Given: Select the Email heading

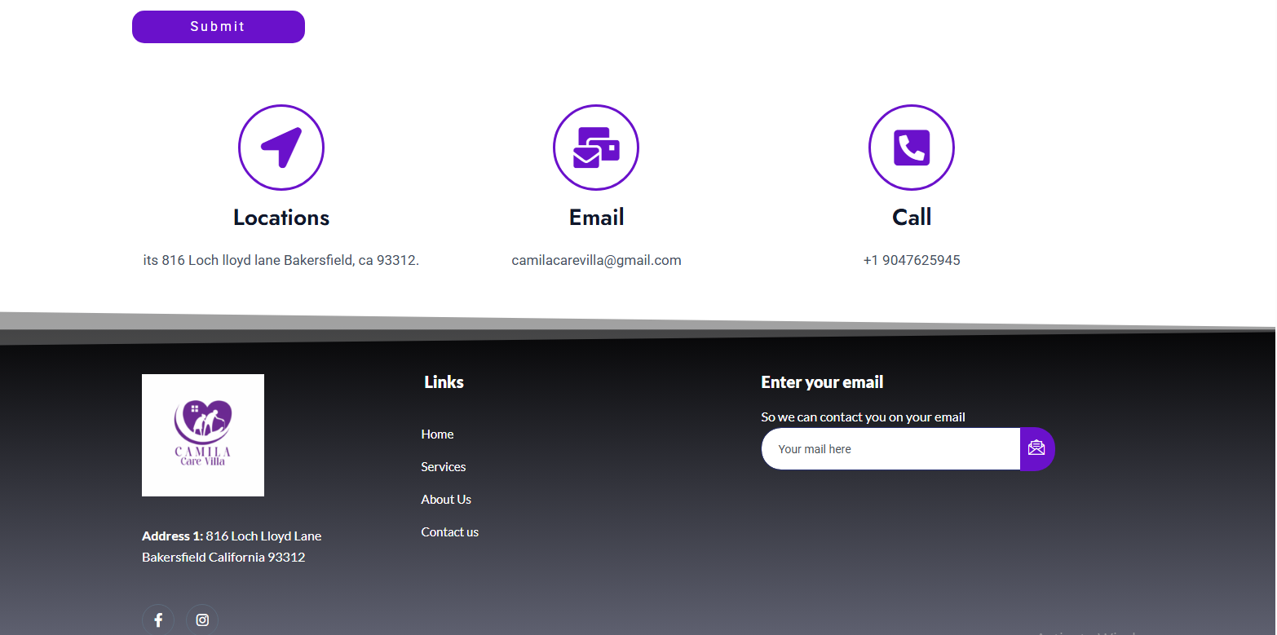Looking at the screenshot, I should click(596, 218).
